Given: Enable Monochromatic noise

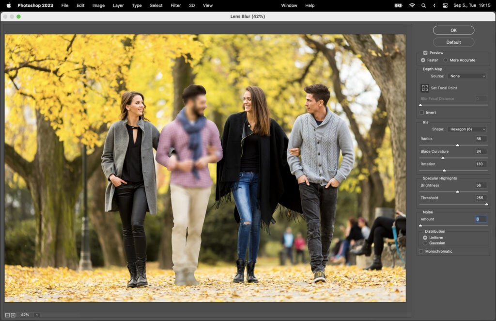Looking at the screenshot, I should point(420,251).
